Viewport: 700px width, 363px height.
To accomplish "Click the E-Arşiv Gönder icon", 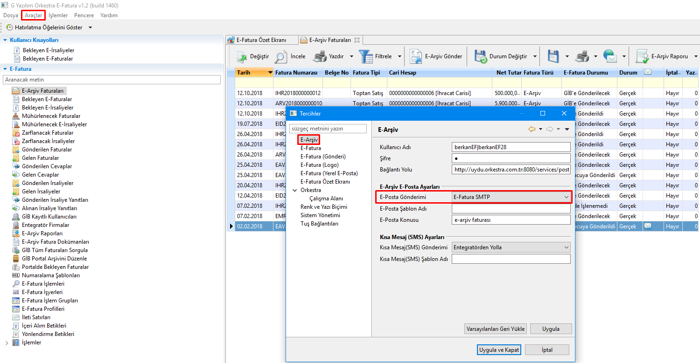I will pyautogui.click(x=416, y=56).
